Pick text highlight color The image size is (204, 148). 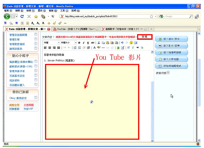point(99,48)
